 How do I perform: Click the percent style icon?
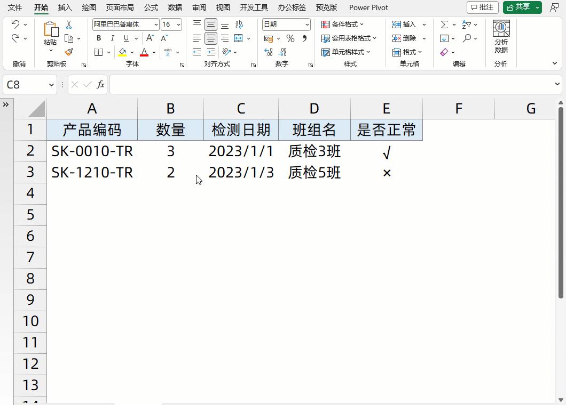[289, 38]
